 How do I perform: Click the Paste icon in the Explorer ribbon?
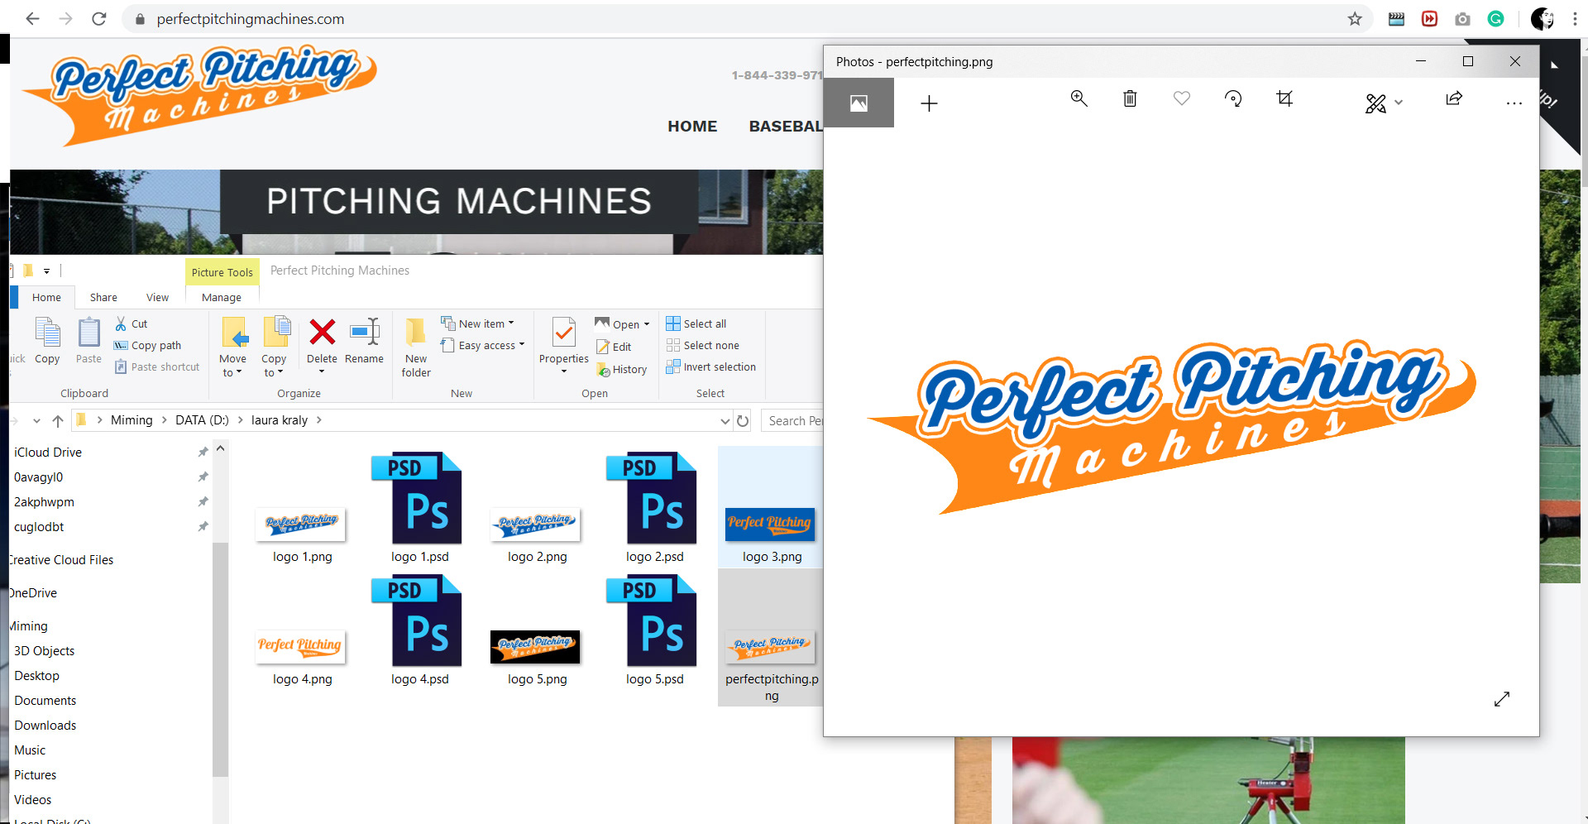pos(88,341)
